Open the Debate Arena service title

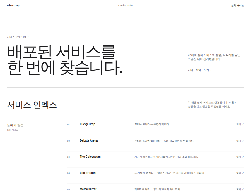89,140
